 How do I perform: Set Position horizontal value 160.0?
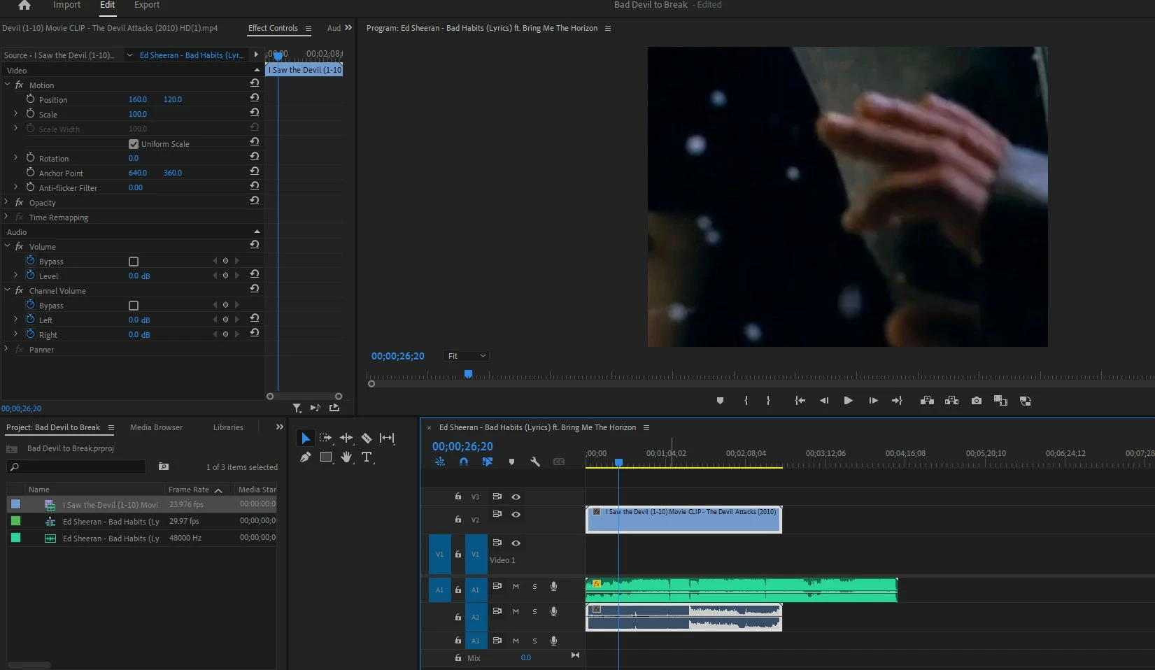coord(138,99)
